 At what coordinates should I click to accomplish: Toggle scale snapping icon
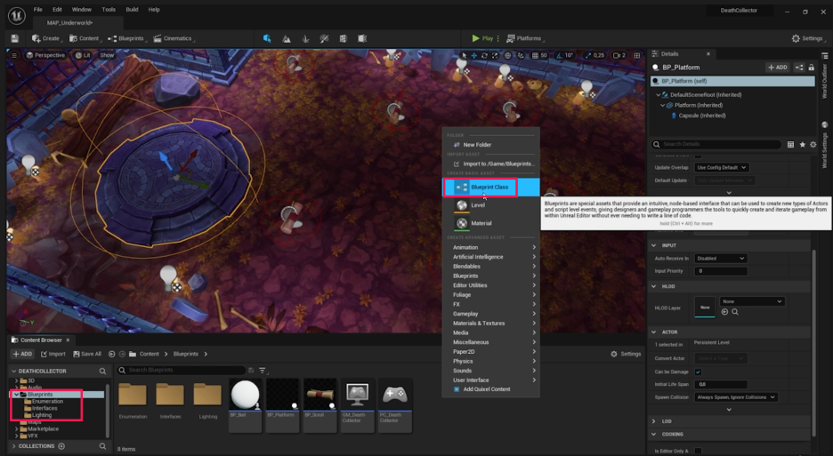(x=588, y=55)
